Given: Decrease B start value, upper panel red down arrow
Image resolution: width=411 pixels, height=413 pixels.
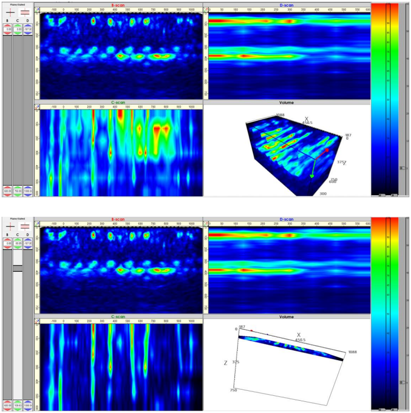Looking at the screenshot, I should point(7,33).
